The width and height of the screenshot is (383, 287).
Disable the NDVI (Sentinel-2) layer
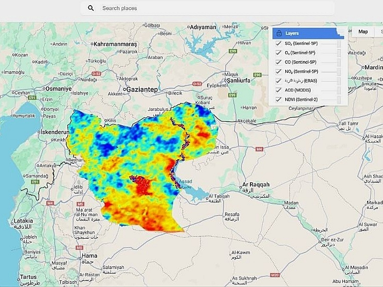pos(279,100)
